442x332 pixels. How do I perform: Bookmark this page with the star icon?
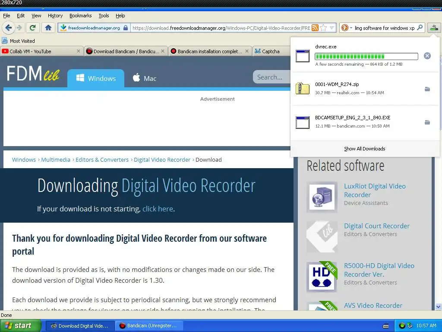324,28
